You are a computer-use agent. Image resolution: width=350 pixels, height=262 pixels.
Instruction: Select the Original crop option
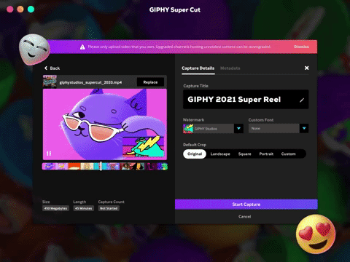pos(195,154)
